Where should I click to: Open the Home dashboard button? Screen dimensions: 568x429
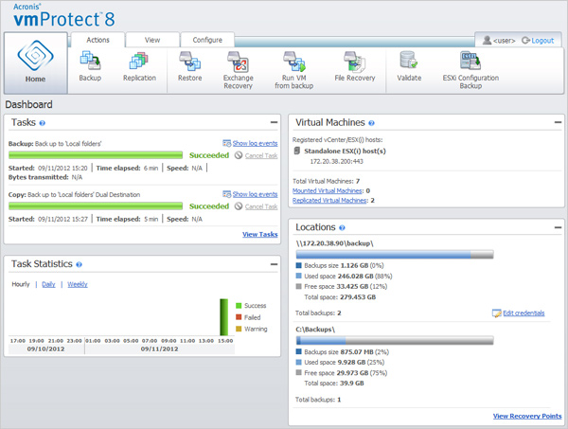tap(36, 63)
